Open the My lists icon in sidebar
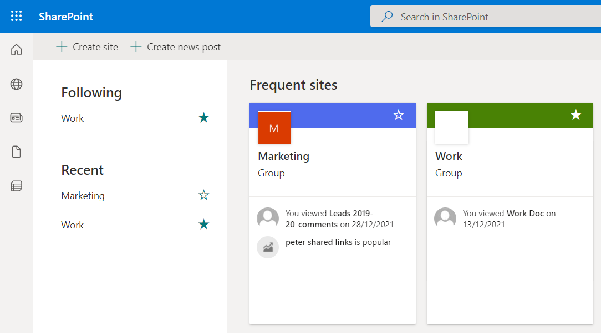Viewport: 601px width, 333px height. click(16, 186)
